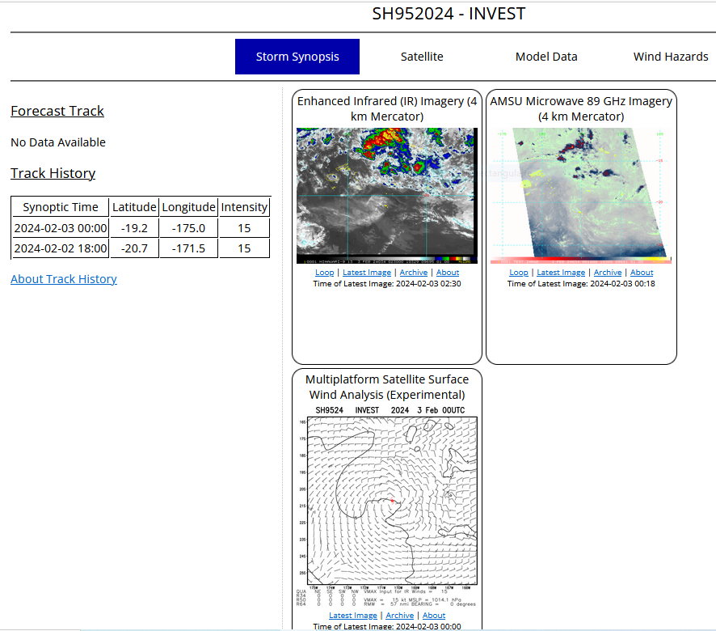Click the Track History heading
This screenshot has width=716, height=631.
coord(53,173)
